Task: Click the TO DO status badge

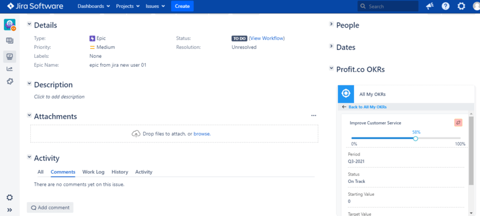Action: tap(239, 39)
